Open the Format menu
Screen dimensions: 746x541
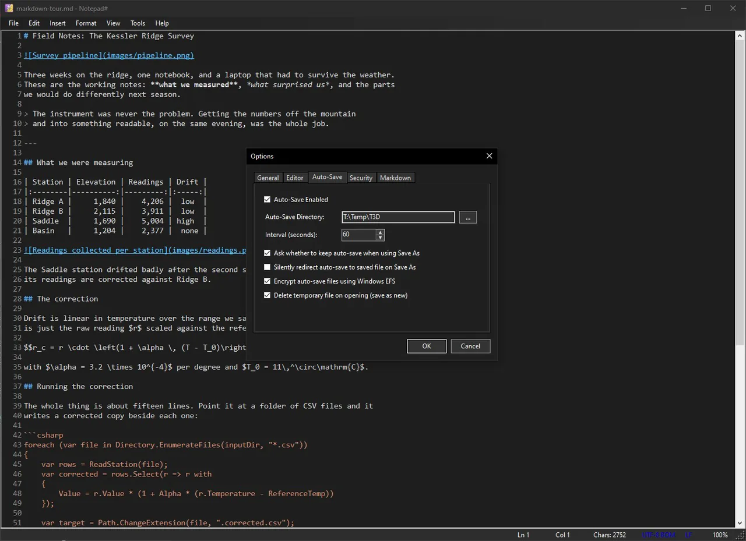pyautogui.click(x=86, y=23)
